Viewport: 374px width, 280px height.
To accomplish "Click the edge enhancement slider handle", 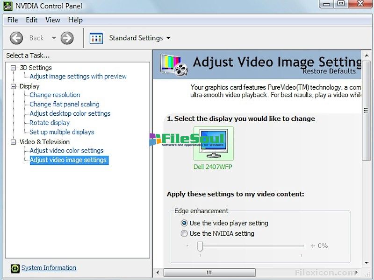I will tap(200, 246).
